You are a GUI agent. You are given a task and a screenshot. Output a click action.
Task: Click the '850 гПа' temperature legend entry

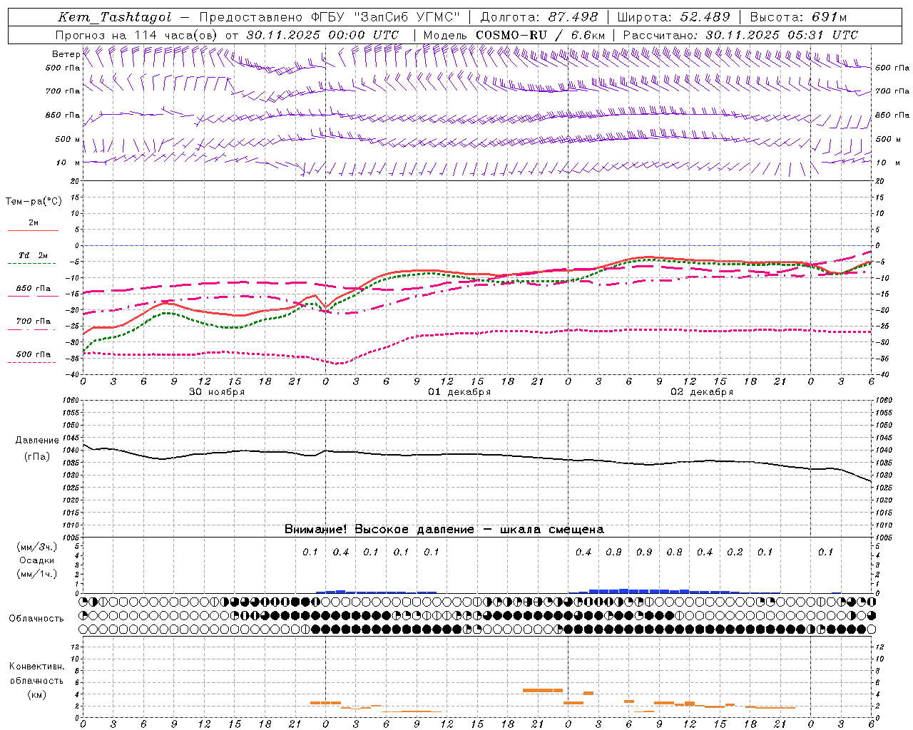[34, 289]
